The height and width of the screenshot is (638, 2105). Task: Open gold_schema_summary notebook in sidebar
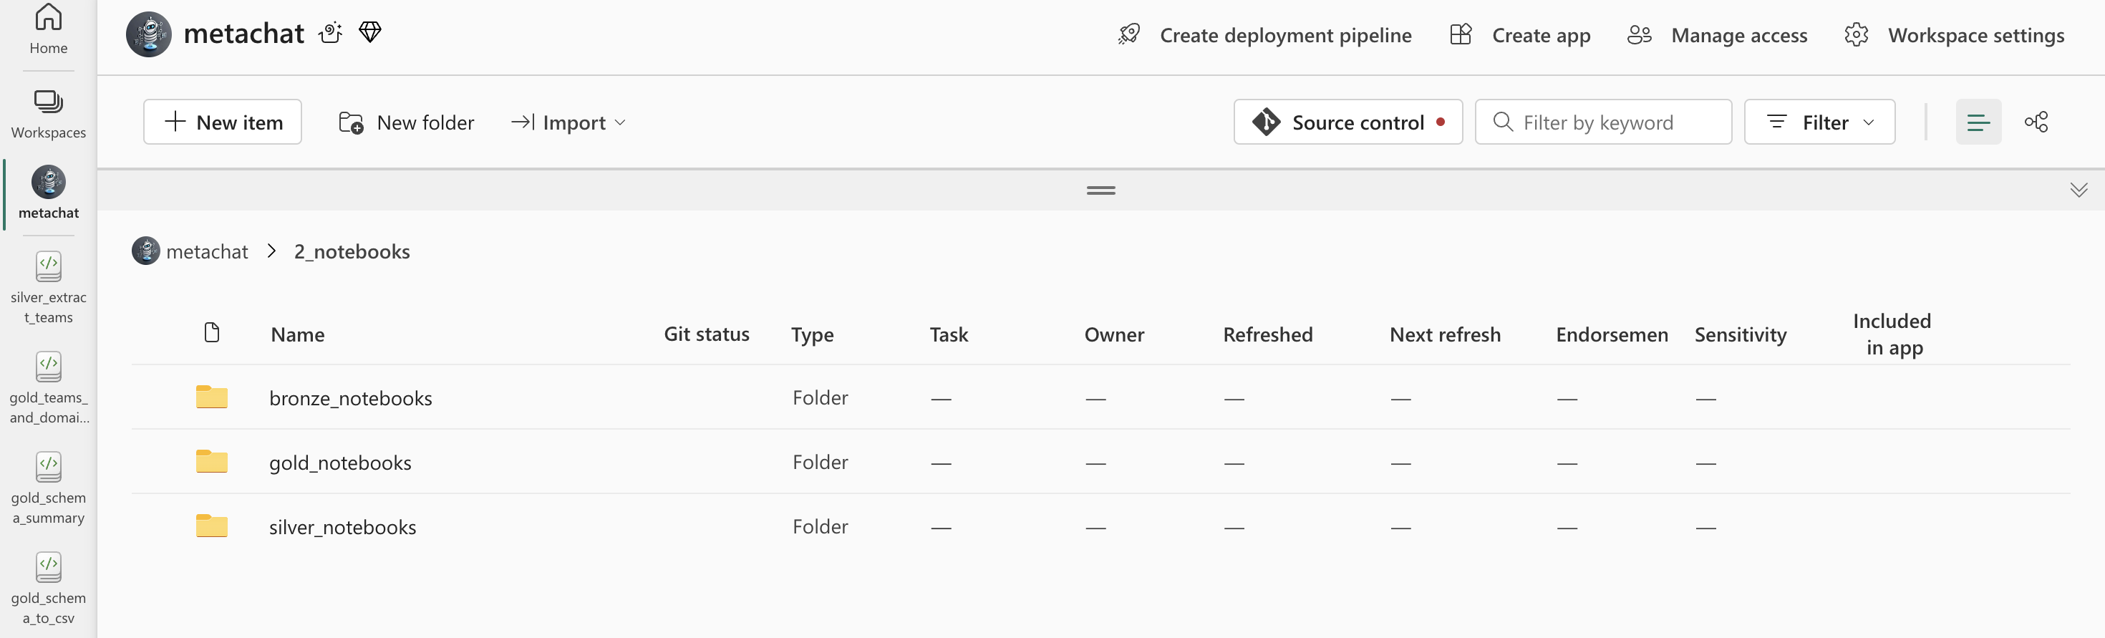[48, 488]
